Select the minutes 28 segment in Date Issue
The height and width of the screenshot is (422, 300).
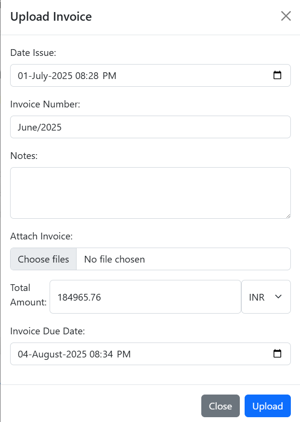[93, 76]
